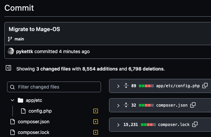The image size is (211, 137).
Task: Open composer.lock diff header link
Action: click(x=174, y=125)
